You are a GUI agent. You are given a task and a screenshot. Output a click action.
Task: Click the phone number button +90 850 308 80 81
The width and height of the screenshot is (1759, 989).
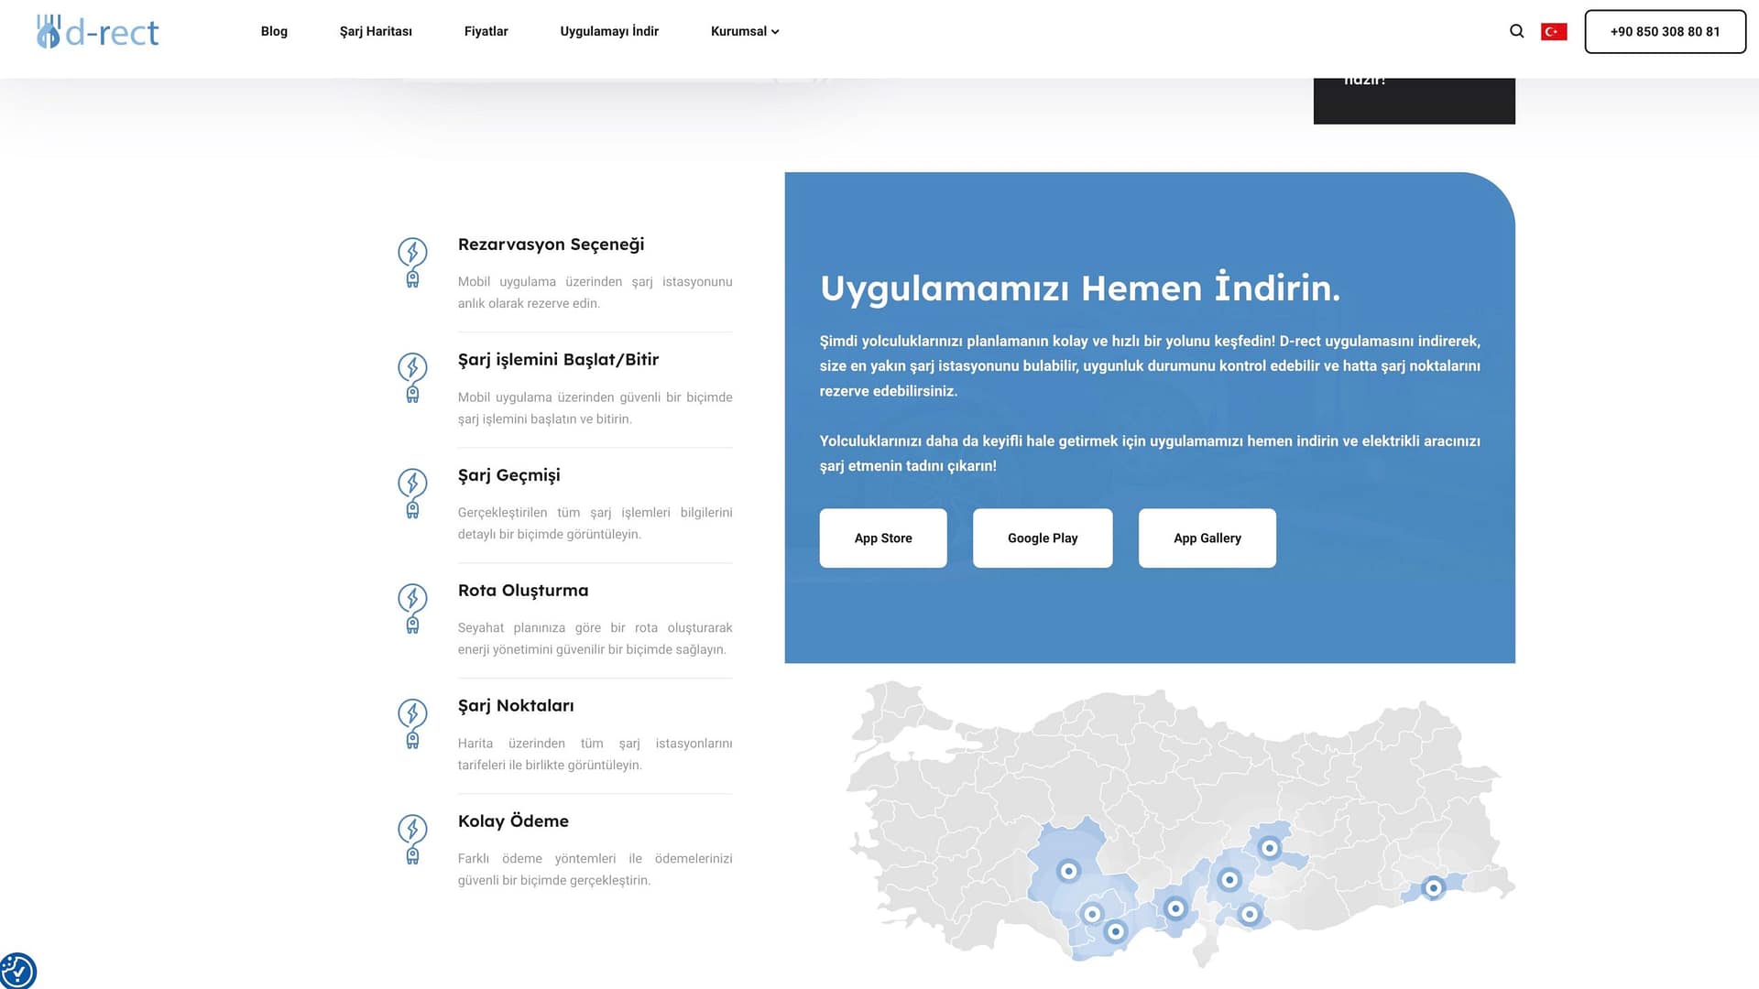tap(1665, 31)
